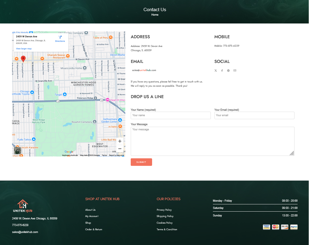Image resolution: width=309 pixels, height=245 pixels.
Task: Click the red location pin on map
Action: click(23, 59)
